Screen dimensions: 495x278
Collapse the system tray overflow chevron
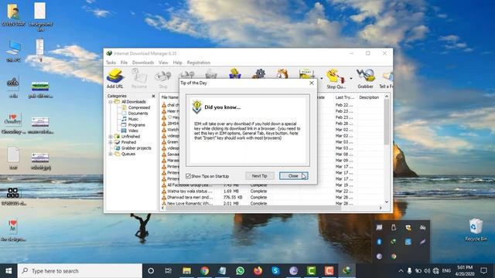(x=401, y=271)
